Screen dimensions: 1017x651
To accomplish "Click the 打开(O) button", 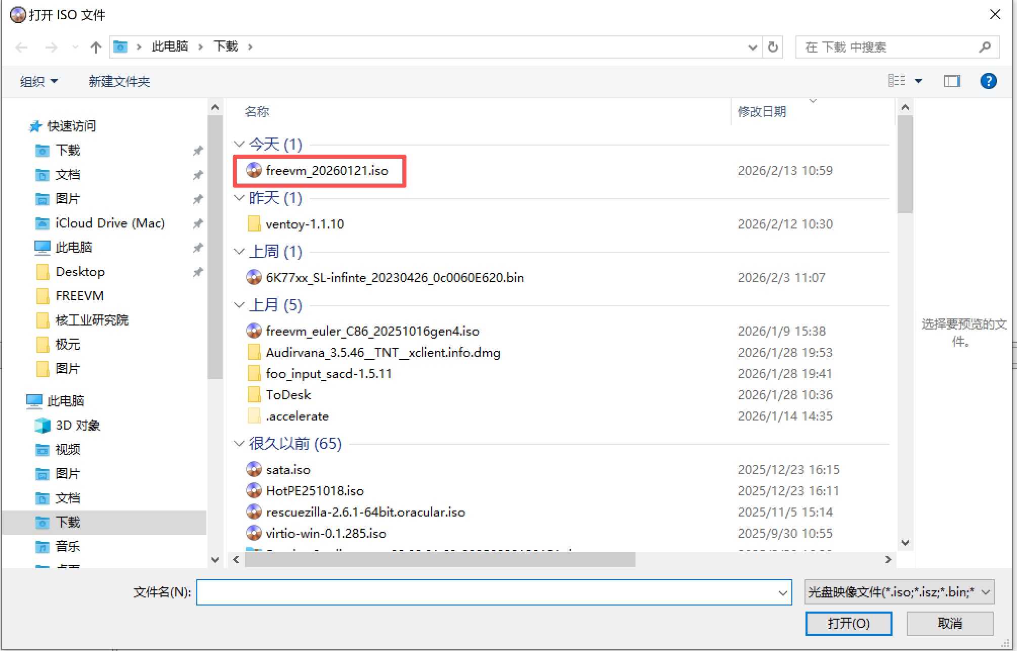I will point(848,623).
